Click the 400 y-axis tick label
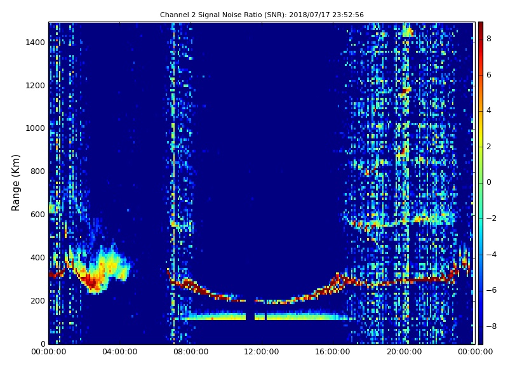The height and width of the screenshot is (381, 508). click(x=37, y=258)
